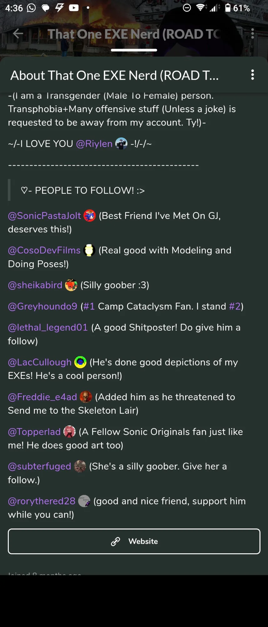Open the Website link button

[134, 541]
